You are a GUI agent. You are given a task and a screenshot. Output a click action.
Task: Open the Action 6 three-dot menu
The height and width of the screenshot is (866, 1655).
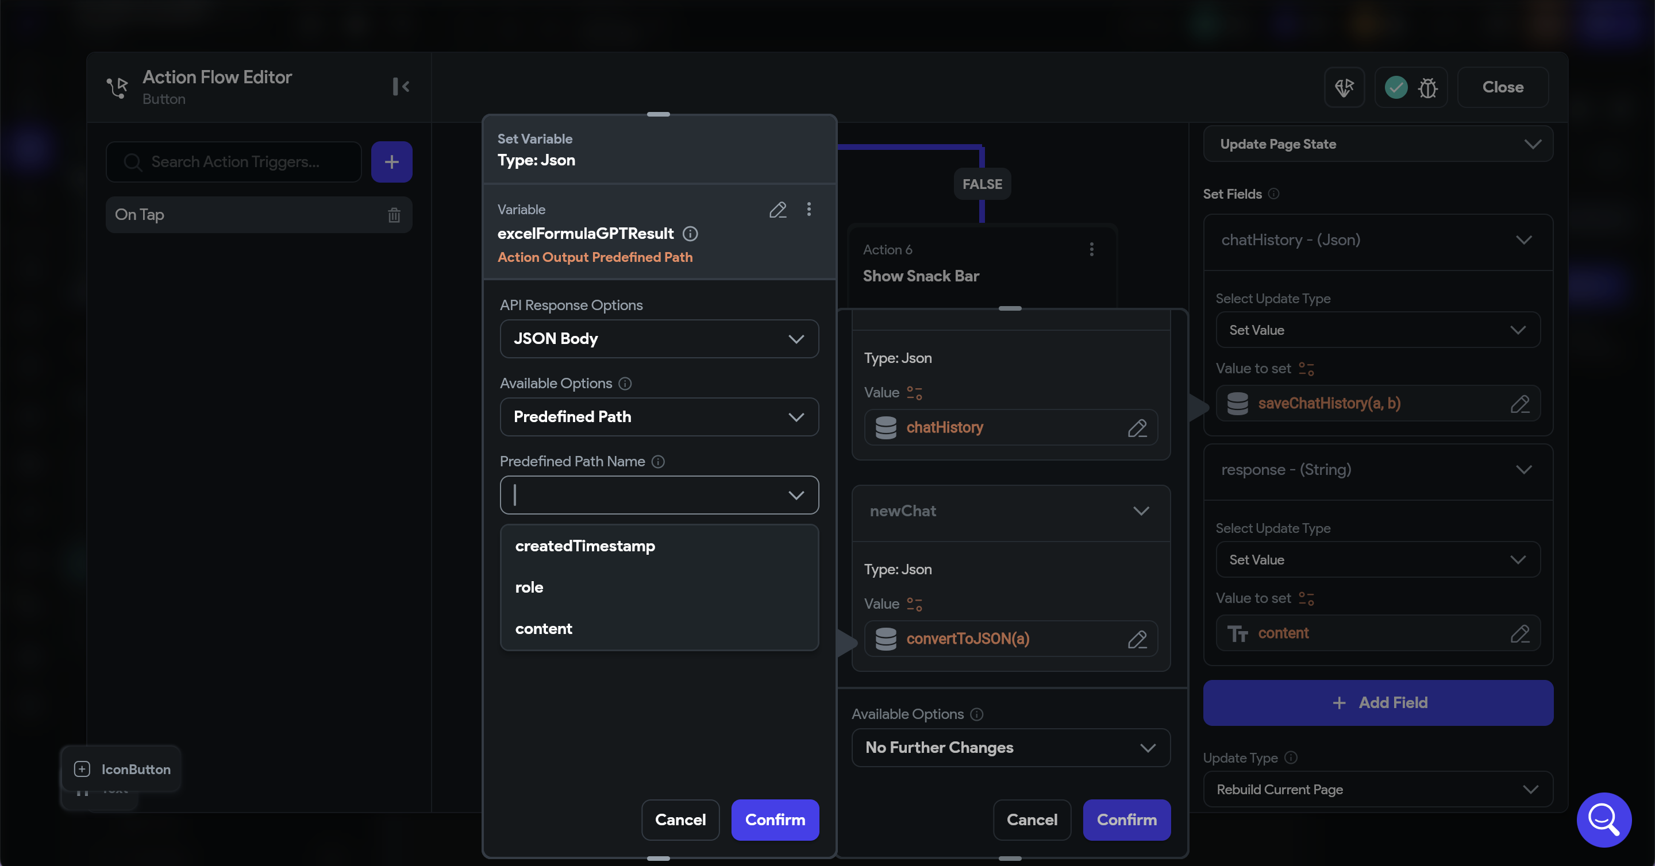pos(1092,249)
